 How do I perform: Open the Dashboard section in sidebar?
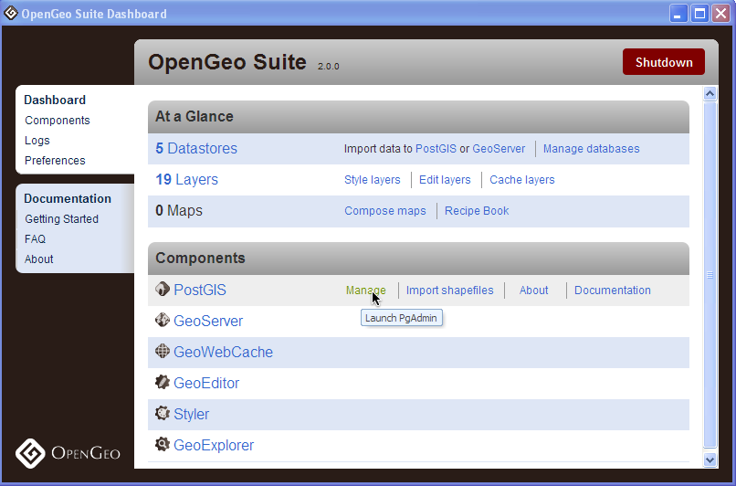(55, 100)
